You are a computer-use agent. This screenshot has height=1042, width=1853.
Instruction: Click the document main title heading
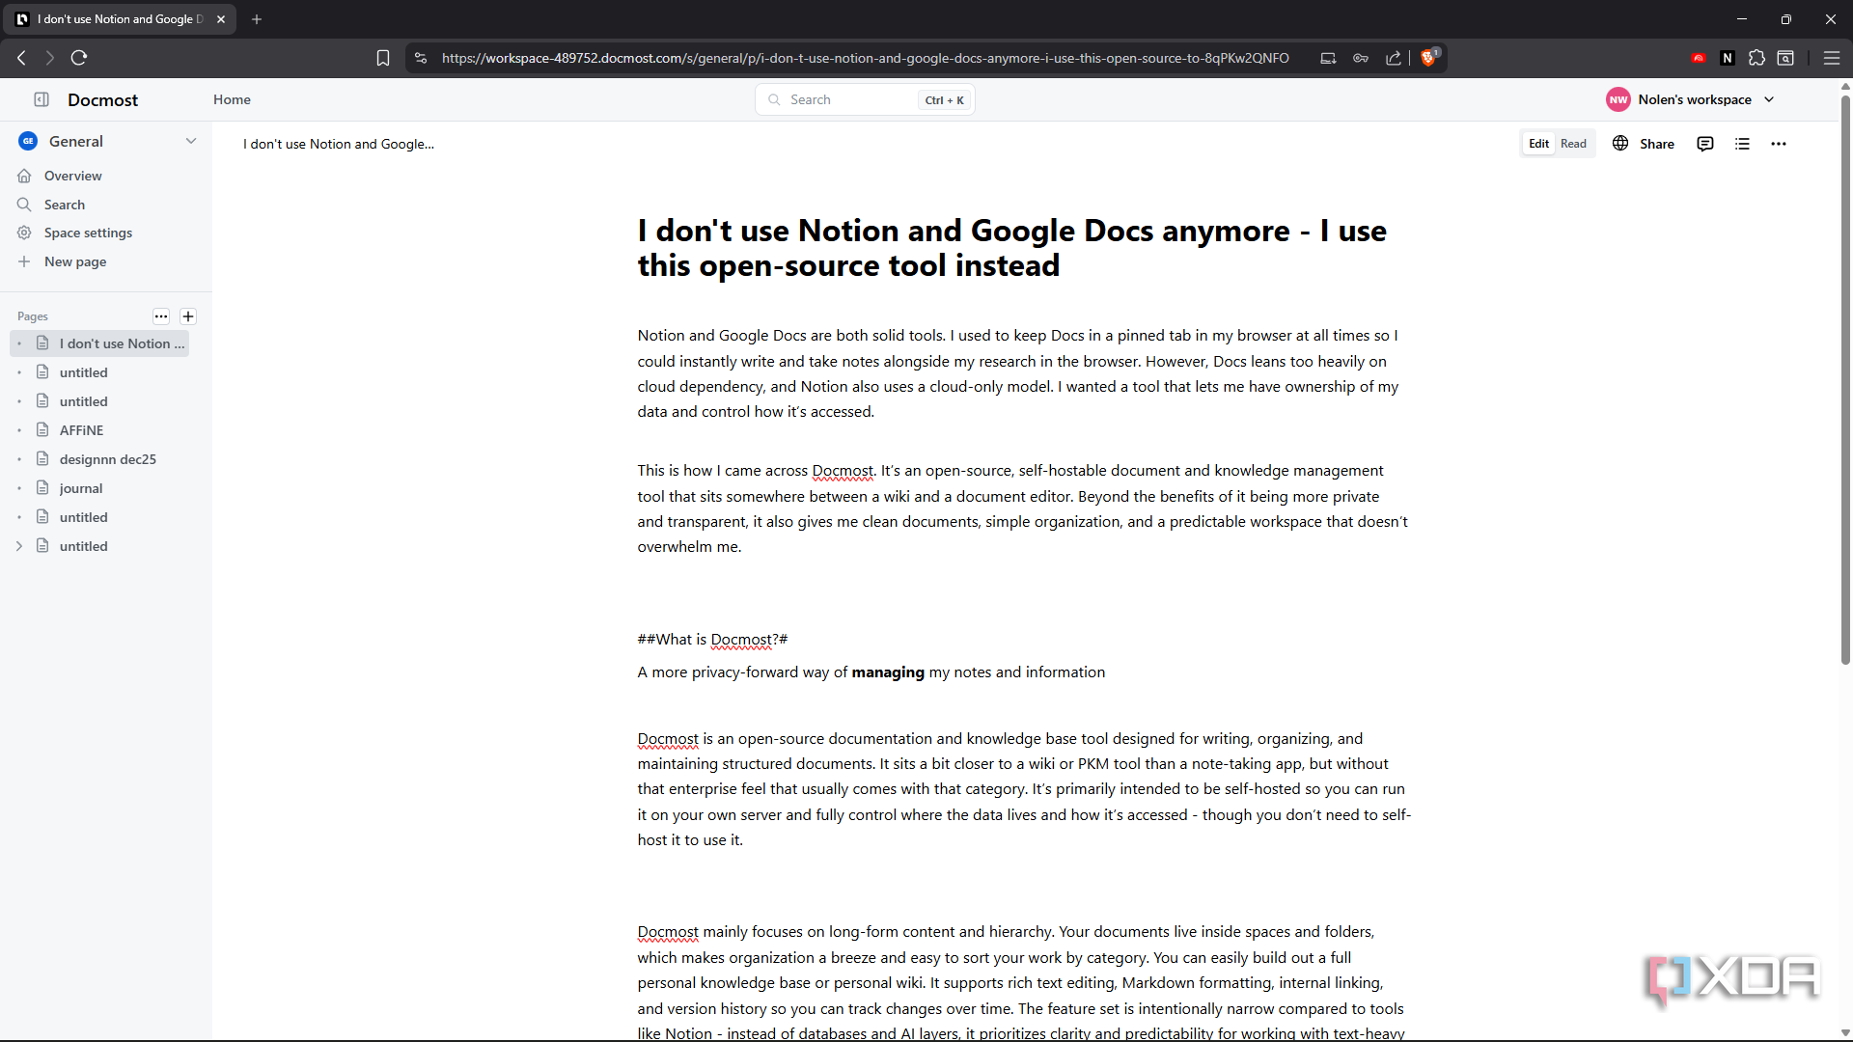pyautogui.click(x=1011, y=248)
